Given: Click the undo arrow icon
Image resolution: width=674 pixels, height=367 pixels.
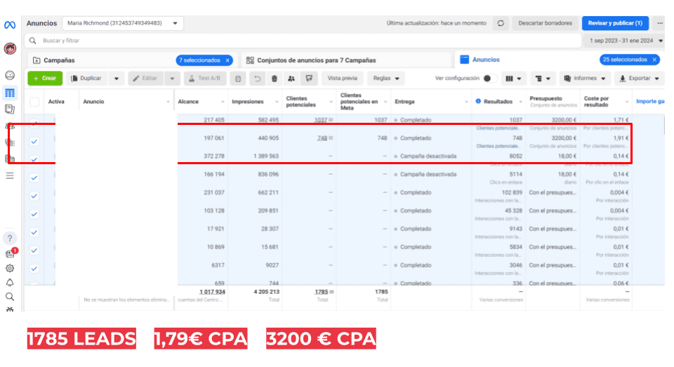Looking at the screenshot, I should pos(258,79).
